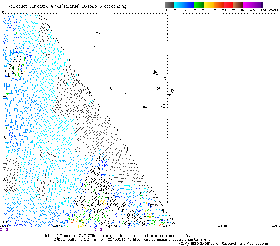
Task: Select the legend's "20" knots label
Action: [x=204, y=10]
